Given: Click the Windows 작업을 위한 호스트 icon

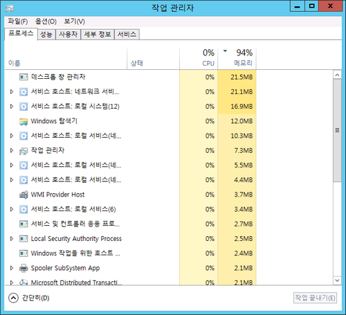Looking at the screenshot, I should pyautogui.click(x=24, y=253).
